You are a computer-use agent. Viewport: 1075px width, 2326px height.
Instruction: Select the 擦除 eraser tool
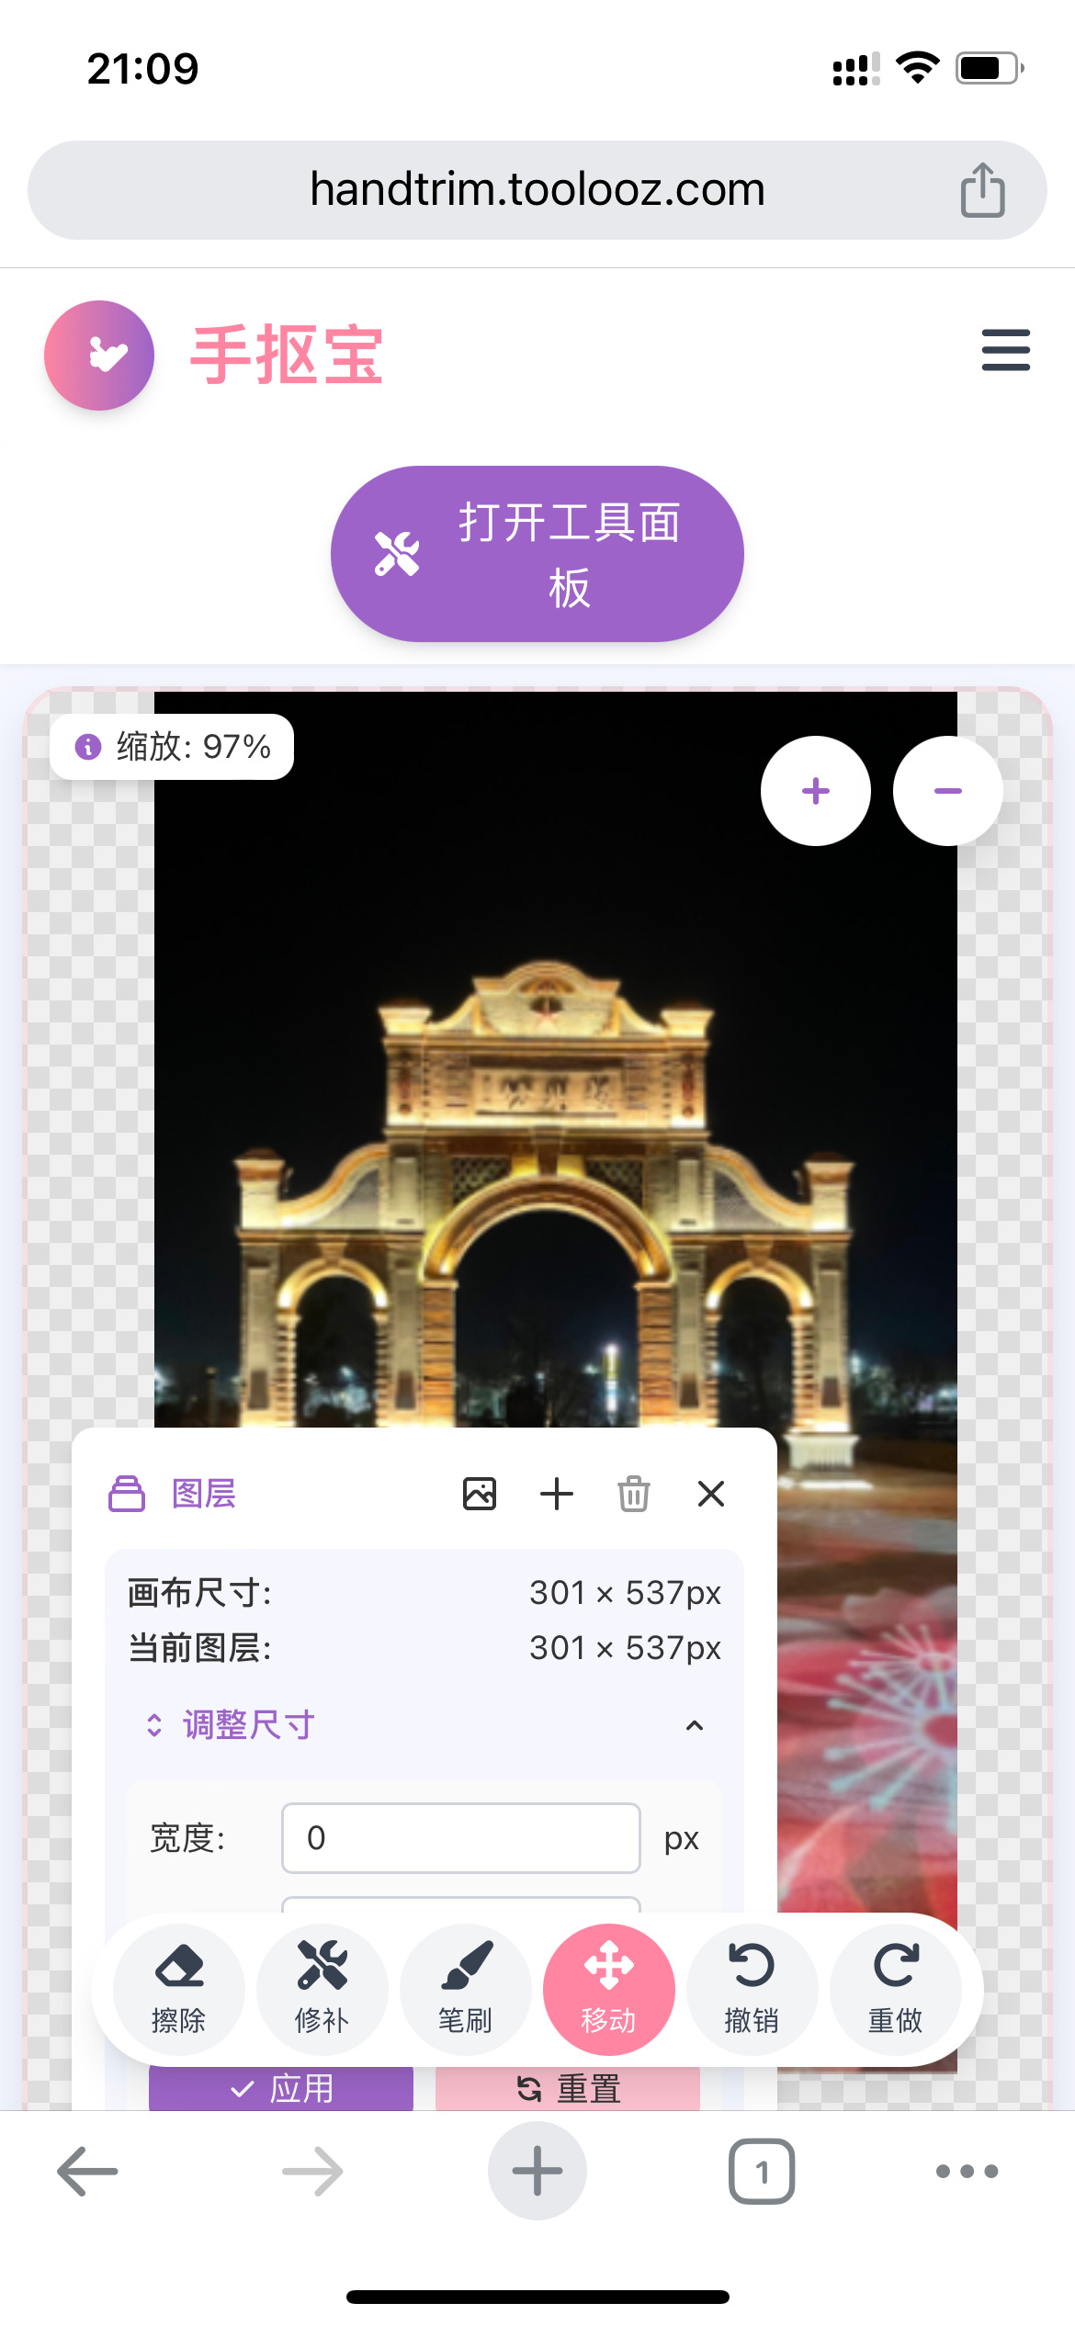coord(178,1988)
